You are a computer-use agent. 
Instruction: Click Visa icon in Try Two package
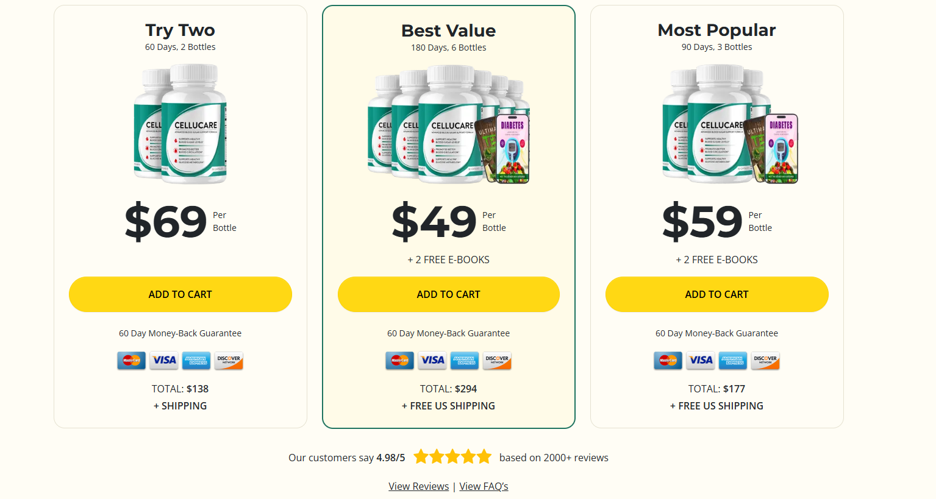pos(164,360)
